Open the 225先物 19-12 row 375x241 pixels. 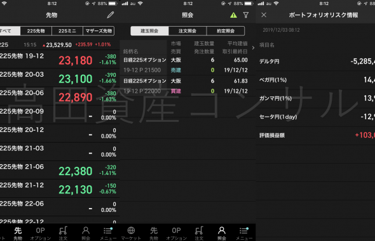60,59
